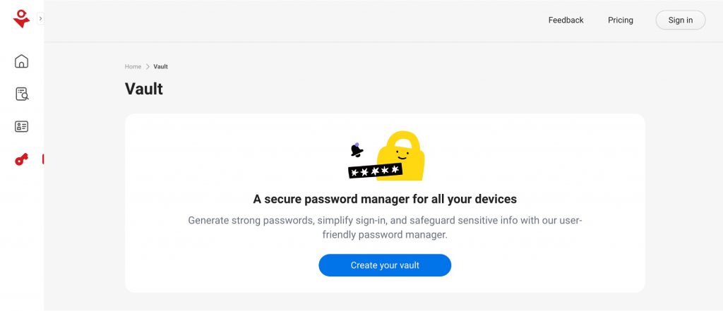Click the Create your vault button
This screenshot has width=723, height=311.
(x=385, y=265)
